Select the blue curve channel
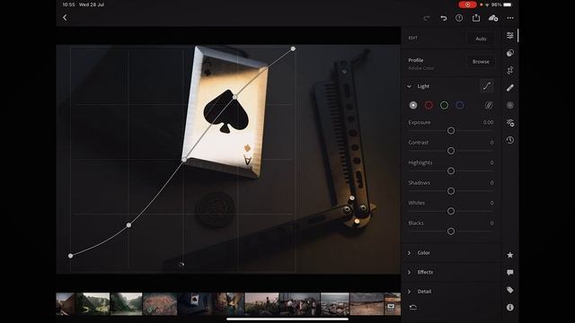575x323 pixels. coord(459,106)
